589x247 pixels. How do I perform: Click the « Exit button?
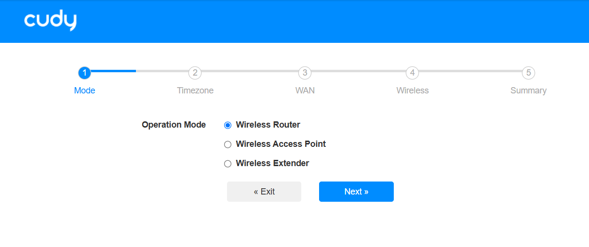(264, 192)
